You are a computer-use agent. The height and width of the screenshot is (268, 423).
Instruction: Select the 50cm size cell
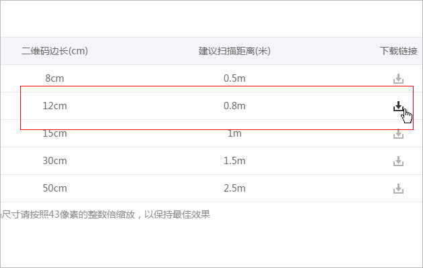click(55, 188)
